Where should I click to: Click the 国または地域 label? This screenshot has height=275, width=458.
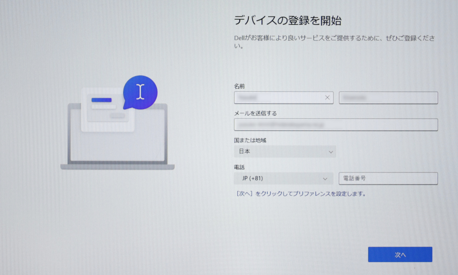click(x=250, y=141)
